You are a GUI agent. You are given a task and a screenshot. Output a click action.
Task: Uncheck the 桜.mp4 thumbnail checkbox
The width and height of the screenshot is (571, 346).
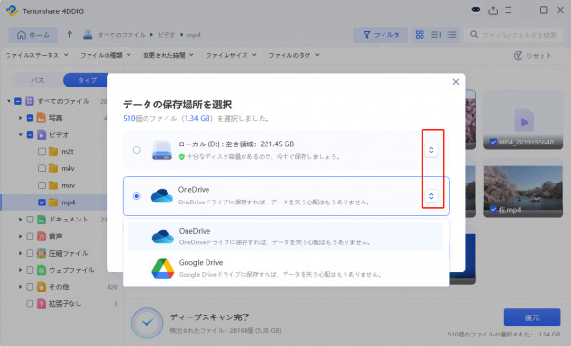(x=493, y=209)
